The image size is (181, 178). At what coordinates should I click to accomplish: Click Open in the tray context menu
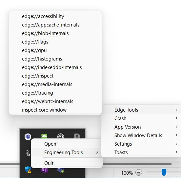click(67, 144)
